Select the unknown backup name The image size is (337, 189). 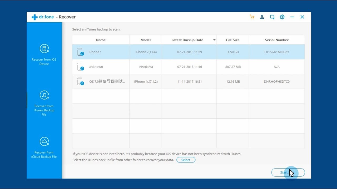coord(96,67)
